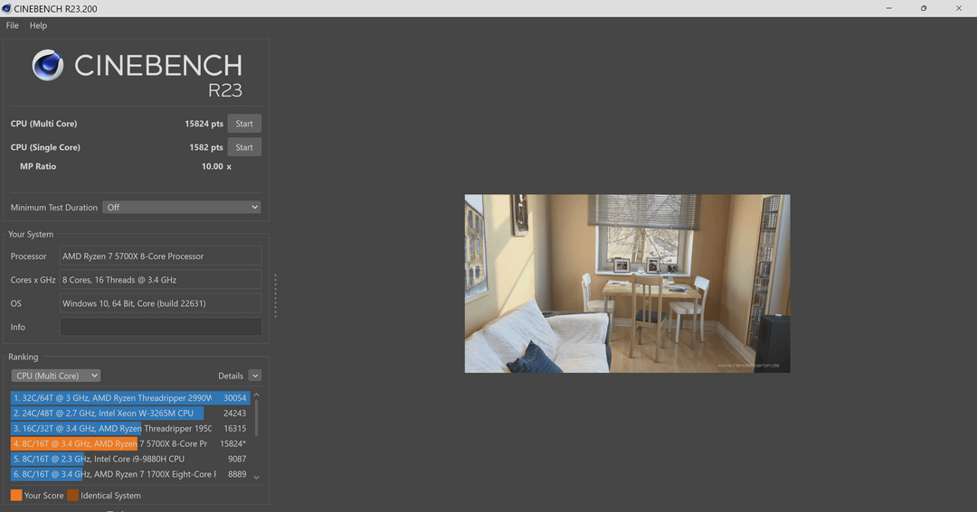
Task: Close the Cinebench window
Action: [958, 8]
